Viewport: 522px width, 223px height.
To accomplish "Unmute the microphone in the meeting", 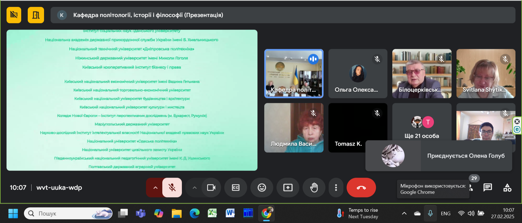I will pos(172,187).
